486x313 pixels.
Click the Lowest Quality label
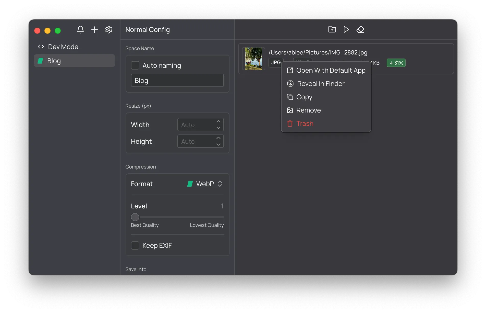207,225
